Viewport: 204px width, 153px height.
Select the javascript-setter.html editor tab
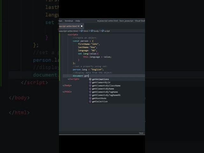[x=71, y=26]
